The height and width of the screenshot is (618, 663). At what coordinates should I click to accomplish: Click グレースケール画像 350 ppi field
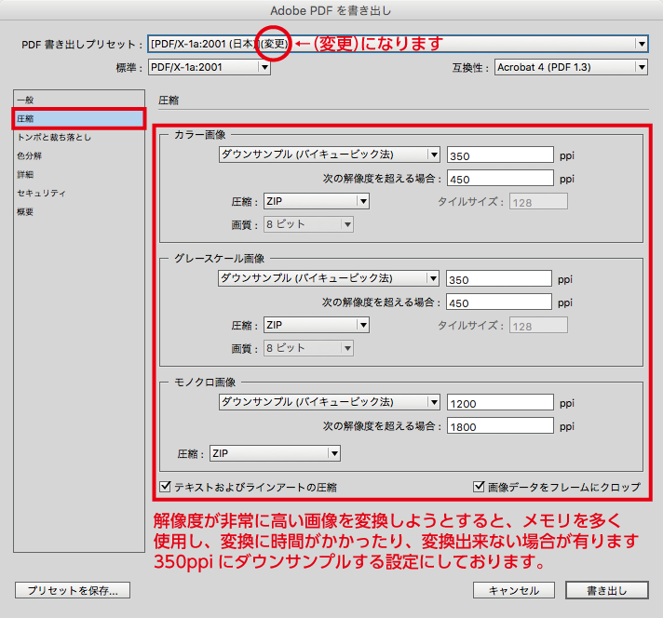[499, 278]
